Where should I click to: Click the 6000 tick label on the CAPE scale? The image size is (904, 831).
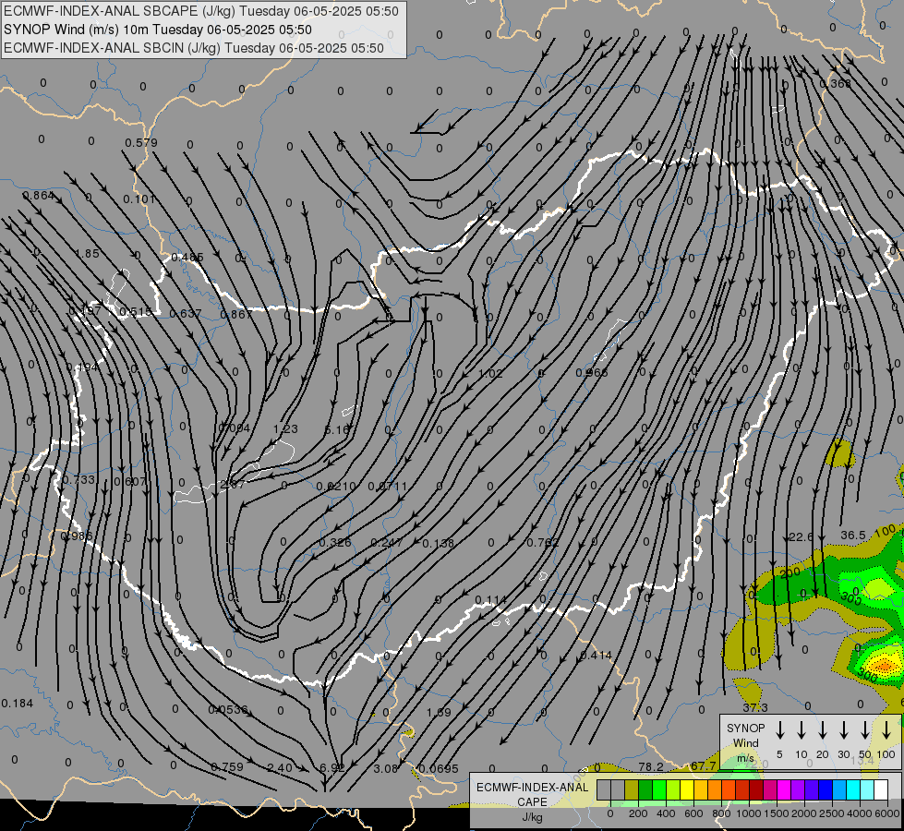tap(888, 813)
